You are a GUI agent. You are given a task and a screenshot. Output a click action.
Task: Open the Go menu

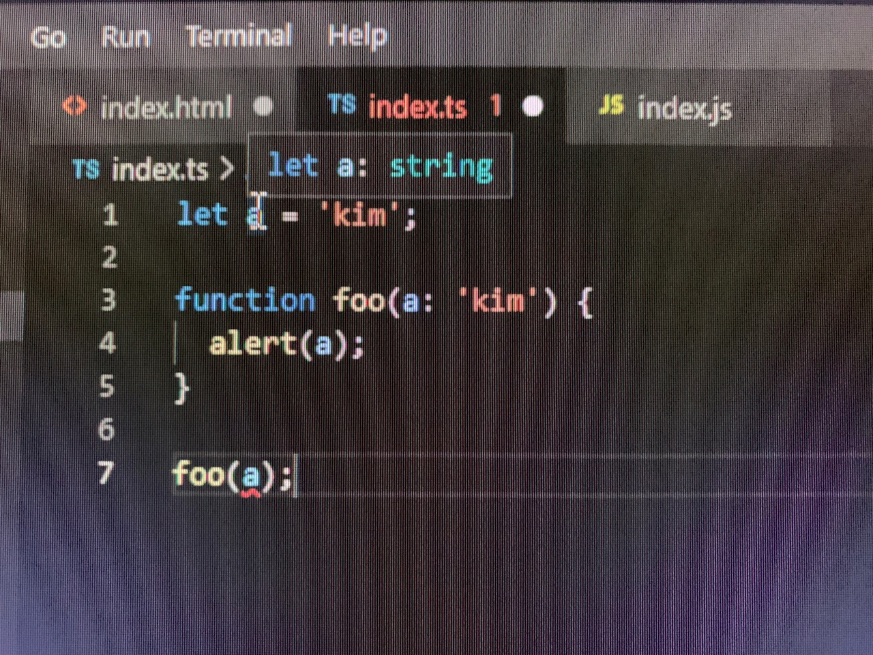click(x=48, y=37)
